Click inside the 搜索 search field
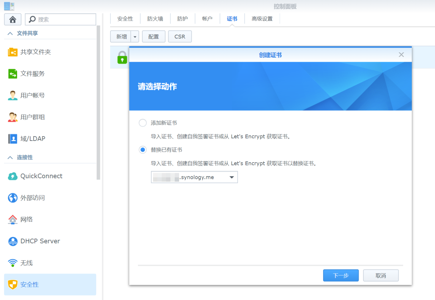 coord(65,19)
